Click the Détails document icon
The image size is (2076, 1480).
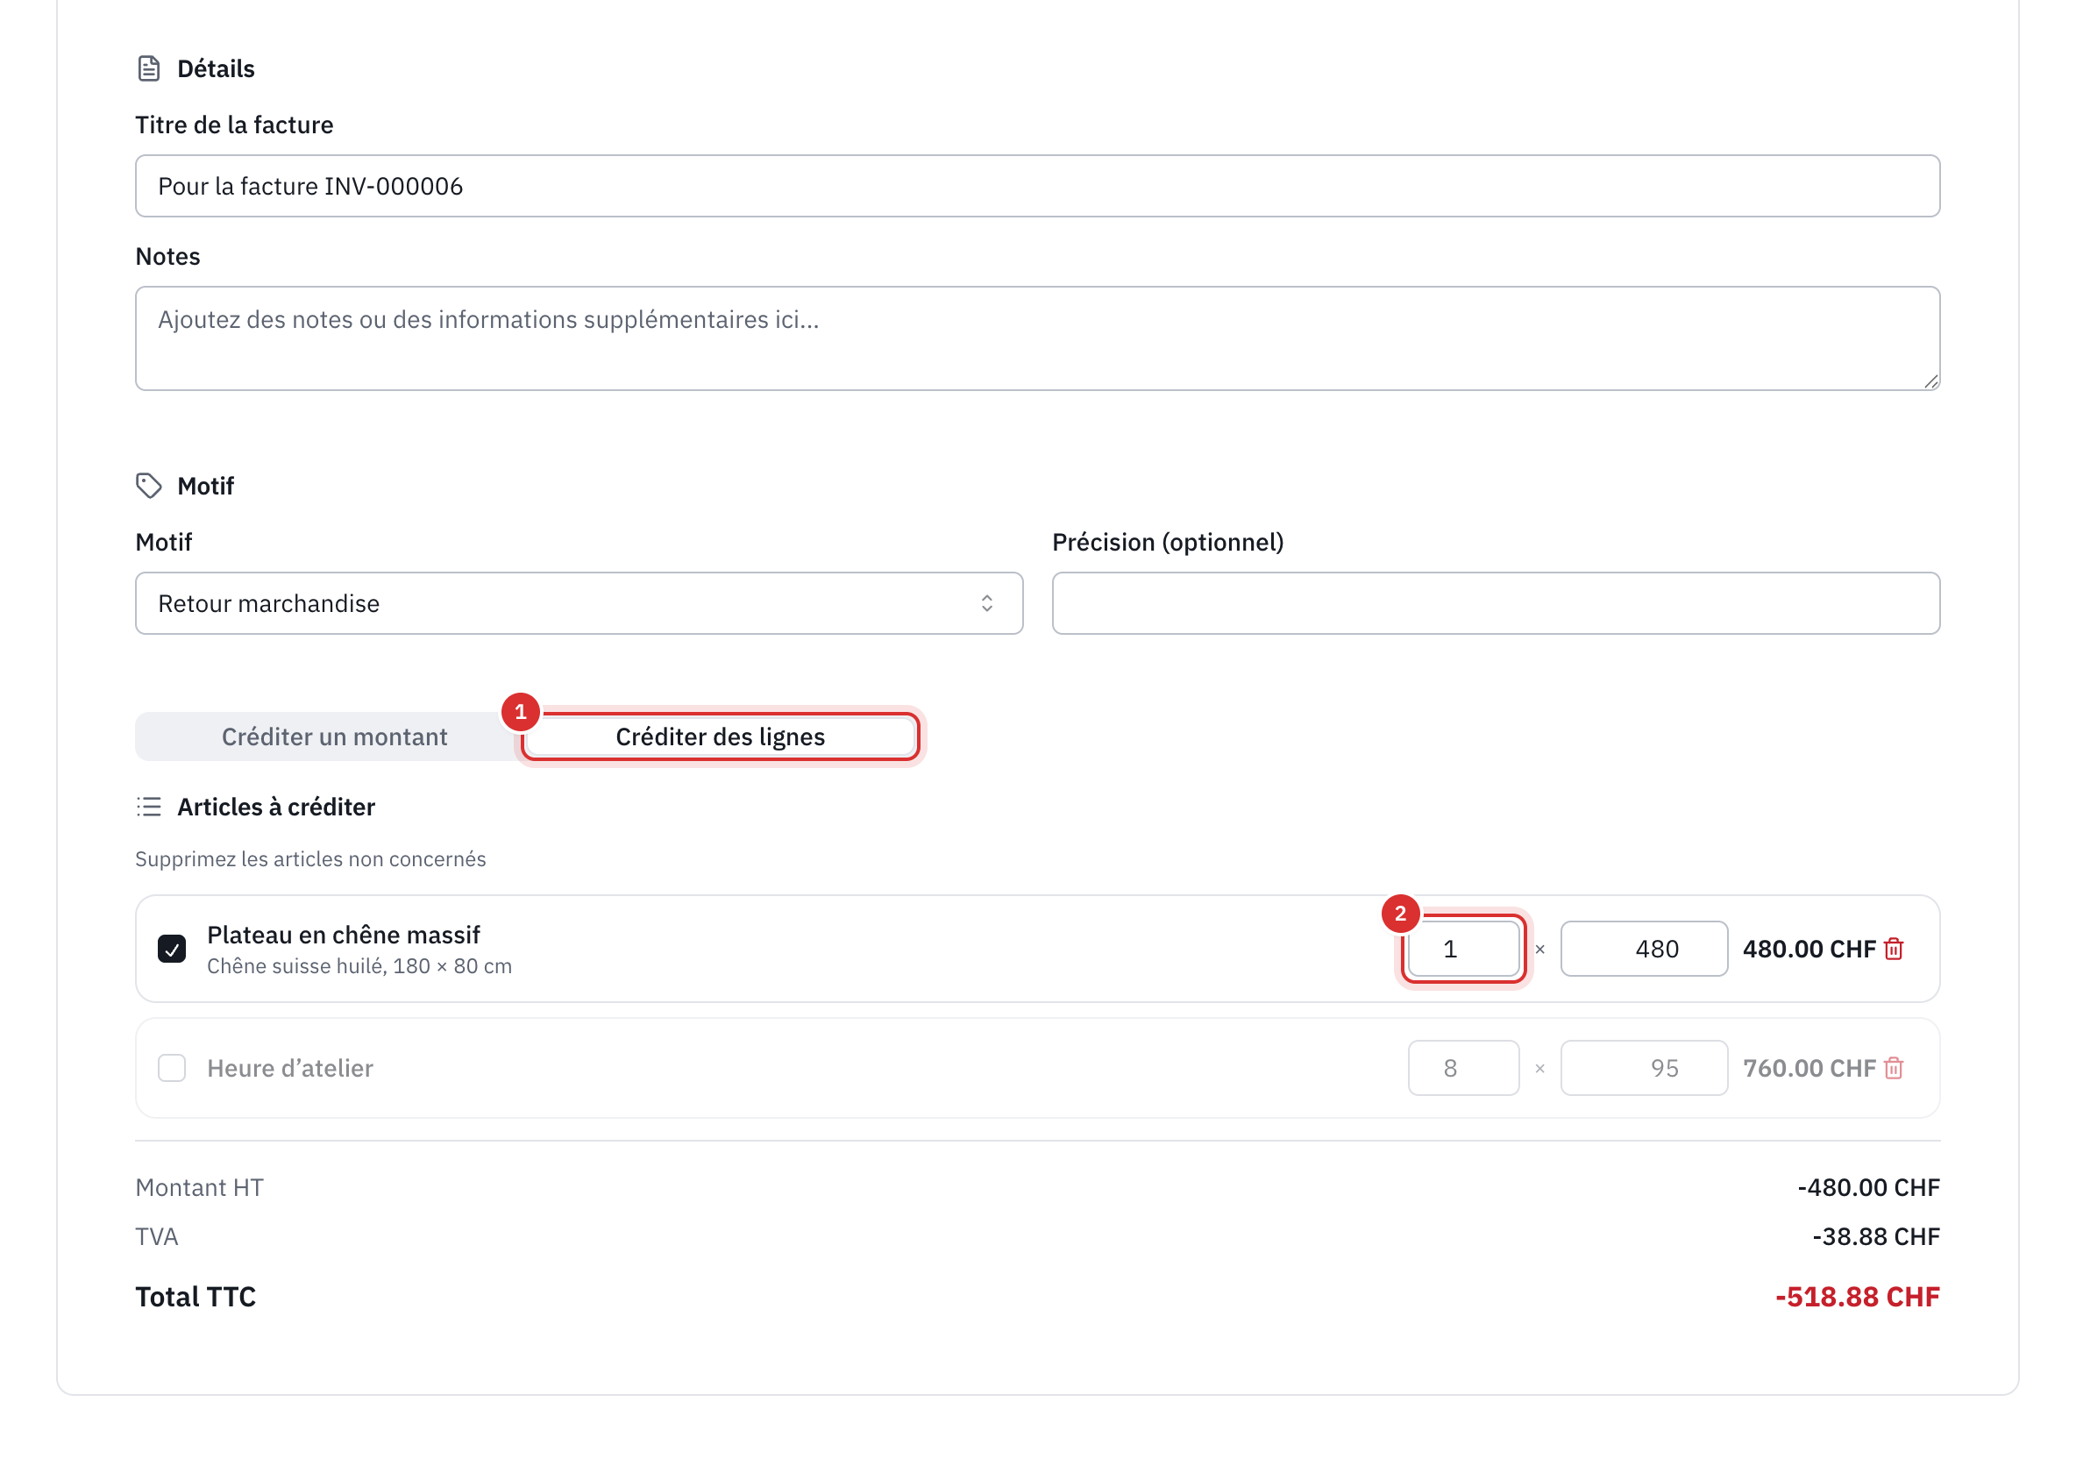(148, 68)
